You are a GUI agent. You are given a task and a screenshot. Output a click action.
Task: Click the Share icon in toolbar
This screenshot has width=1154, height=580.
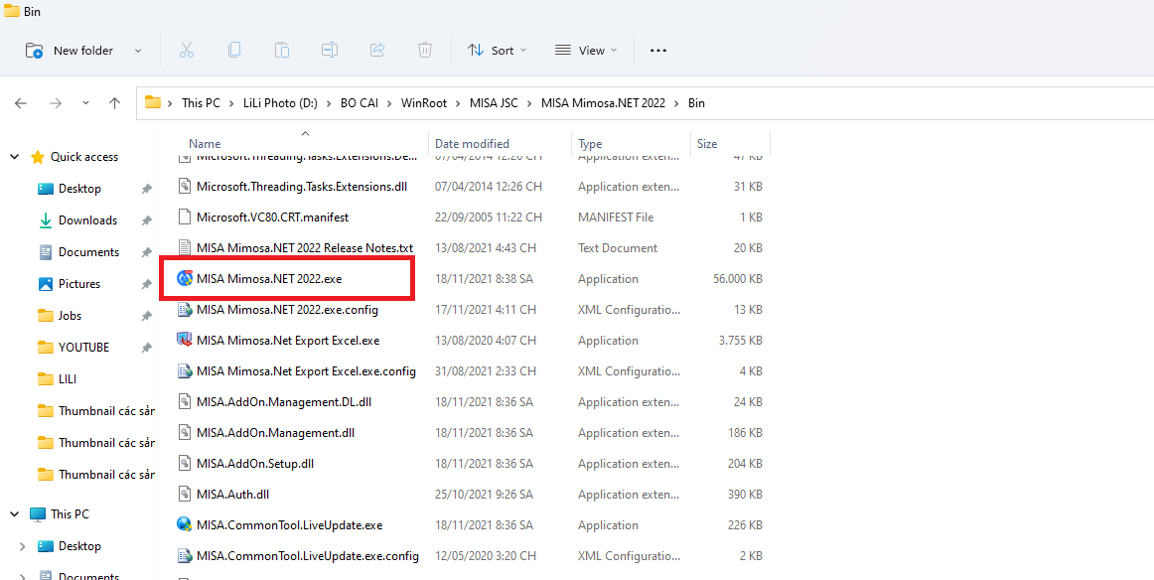click(x=376, y=50)
